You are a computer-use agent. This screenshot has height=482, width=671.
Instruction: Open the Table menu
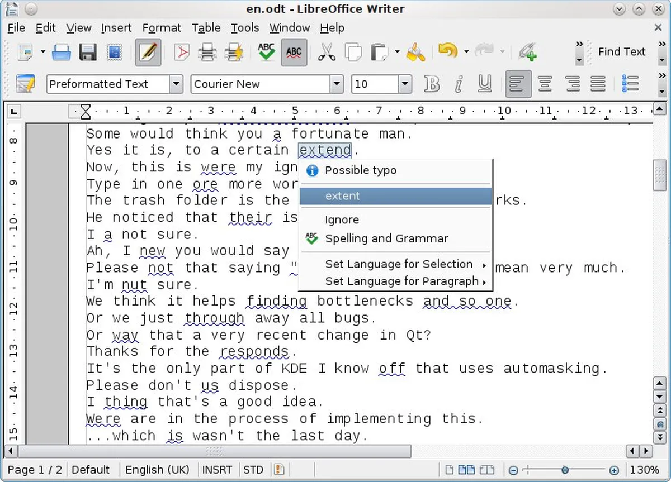206,28
